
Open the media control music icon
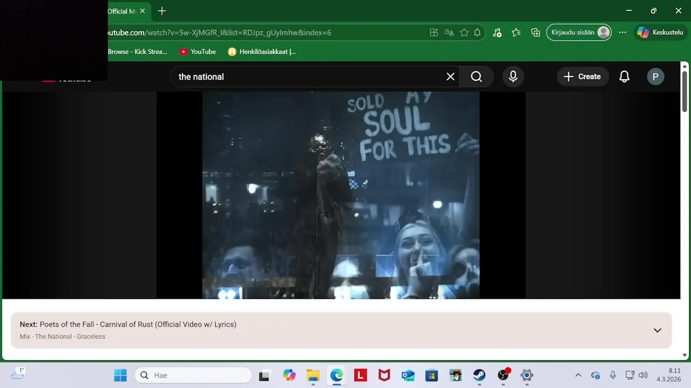click(497, 32)
